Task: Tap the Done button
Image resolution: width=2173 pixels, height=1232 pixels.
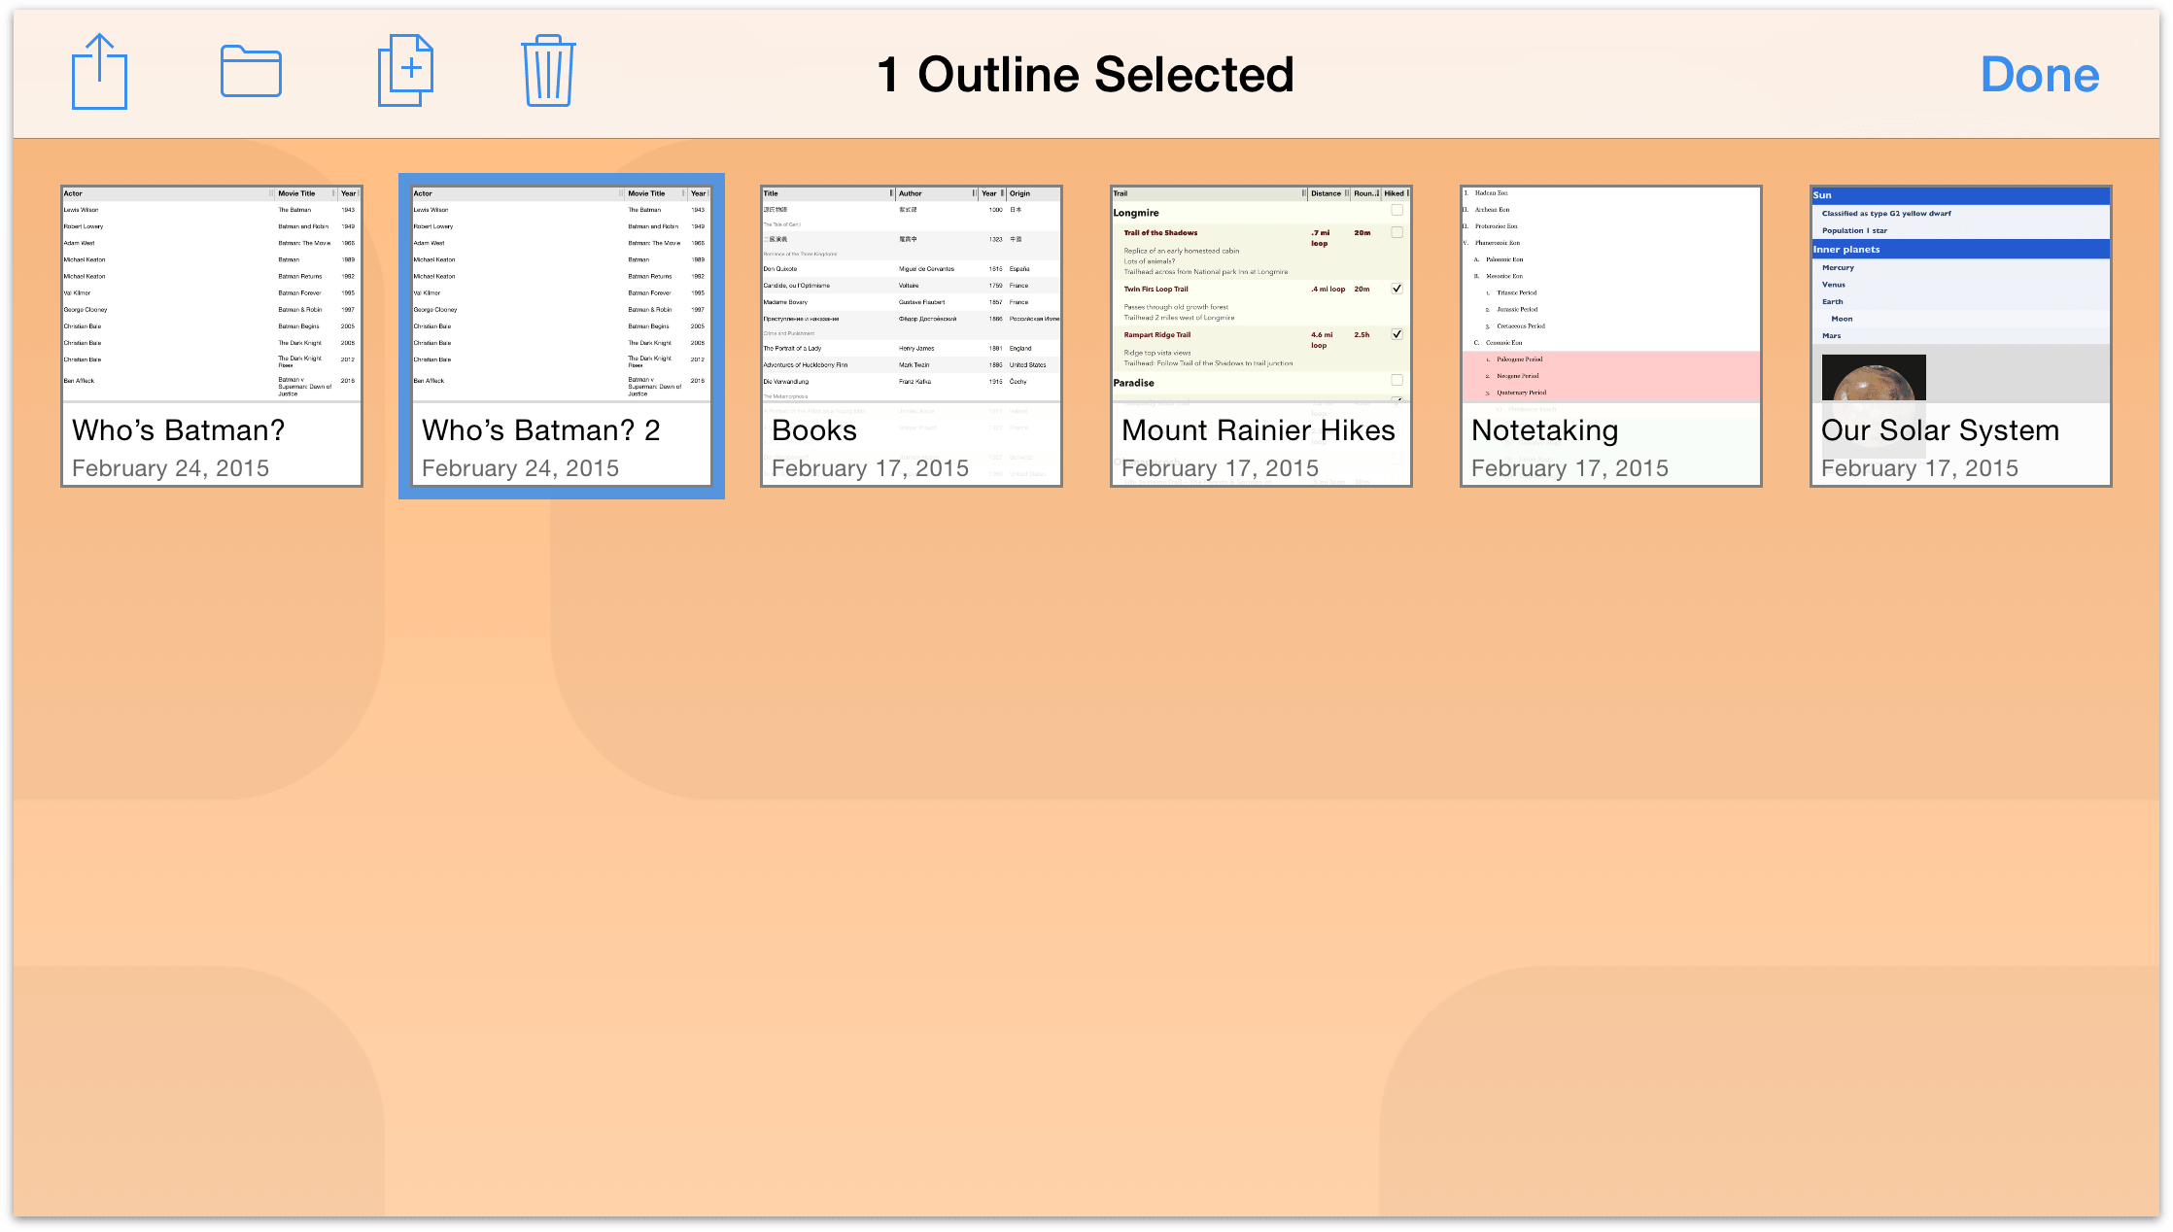Action: (x=2040, y=75)
